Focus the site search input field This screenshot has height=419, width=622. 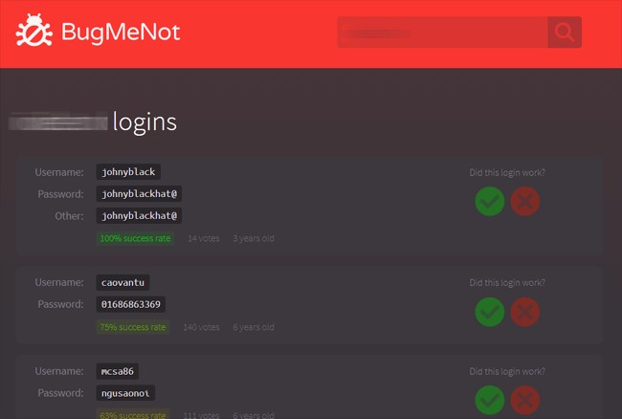coord(442,33)
